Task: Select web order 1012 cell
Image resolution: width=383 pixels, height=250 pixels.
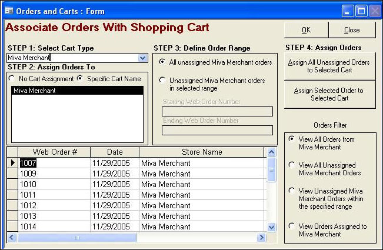Action: click(x=54, y=205)
